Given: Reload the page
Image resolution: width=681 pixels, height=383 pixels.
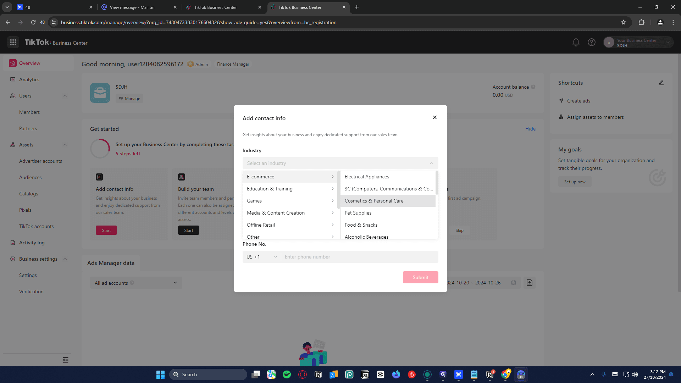Looking at the screenshot, I should [33, 22].
